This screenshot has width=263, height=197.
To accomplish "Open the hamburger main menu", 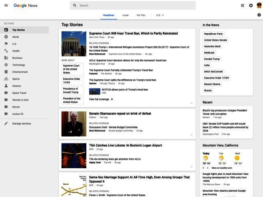I will 6,5.
